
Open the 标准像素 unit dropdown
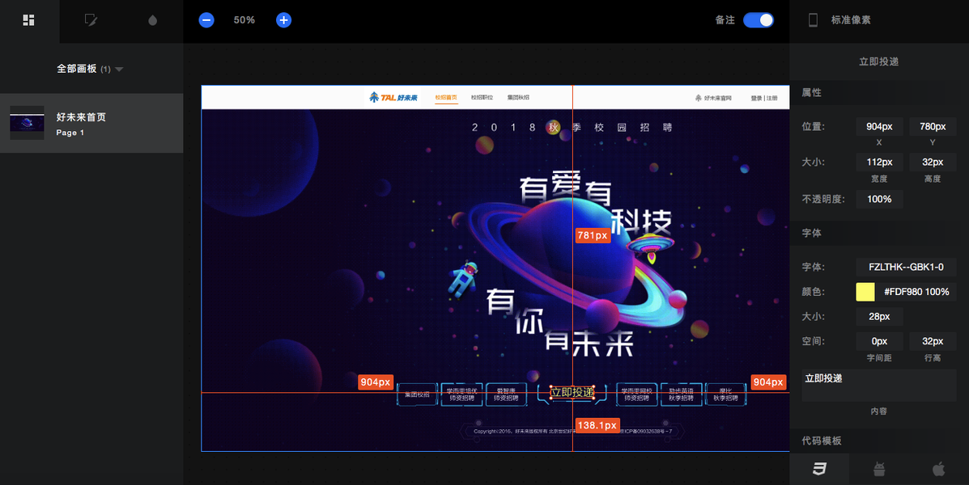(851, 20)
